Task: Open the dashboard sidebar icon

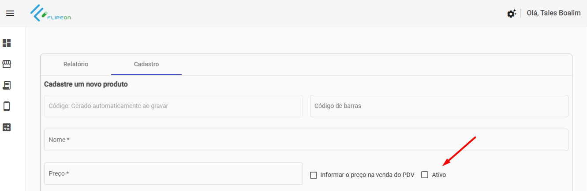Action: point(7,43)
